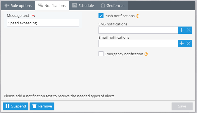Viewport: 197px width, 113px height.
Task: Clear Email notifications with the X icon
Action: click(189, 43)
